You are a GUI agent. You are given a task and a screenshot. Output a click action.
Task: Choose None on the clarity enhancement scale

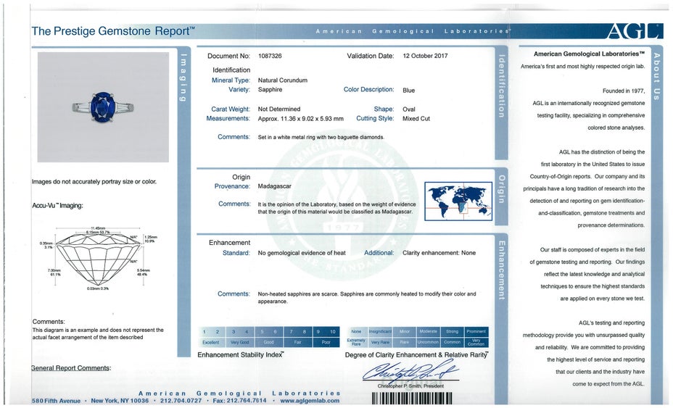[356, 331]
